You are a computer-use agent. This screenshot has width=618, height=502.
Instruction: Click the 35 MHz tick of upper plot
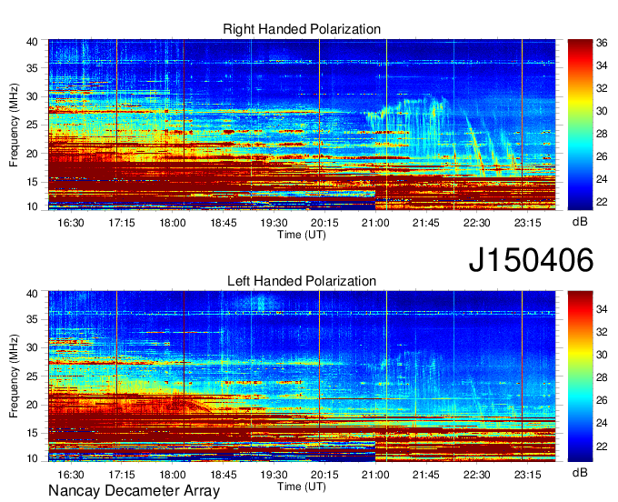(x=32, y=68)
